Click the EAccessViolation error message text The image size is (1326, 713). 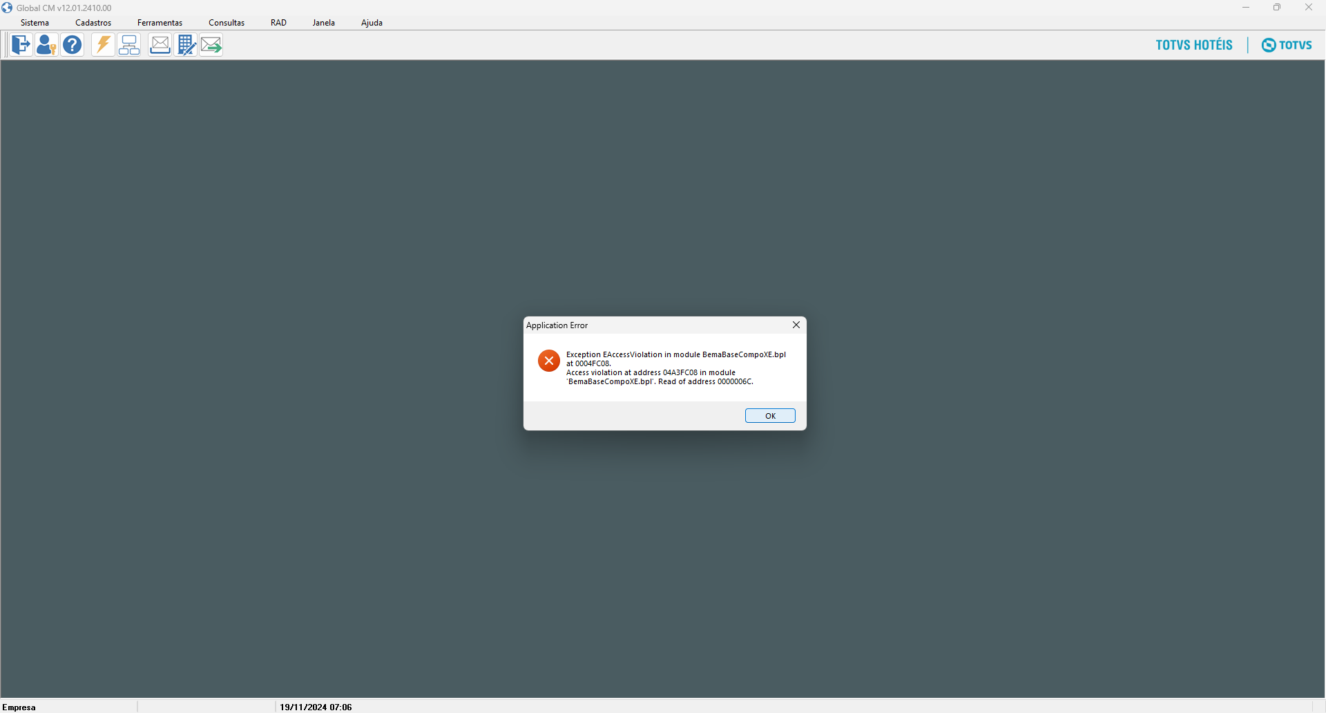[x=676, y=368]
